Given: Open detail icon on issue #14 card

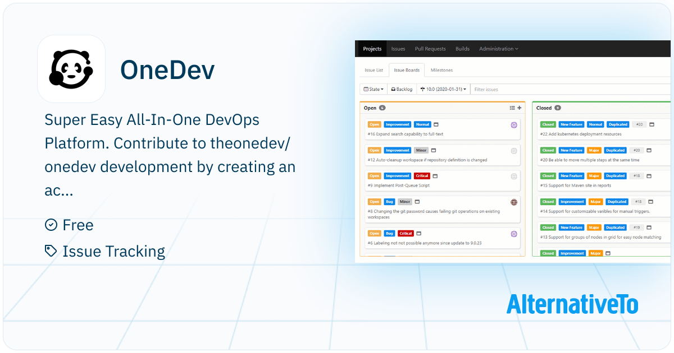Looking at the screenshot, I should [650, 202].
